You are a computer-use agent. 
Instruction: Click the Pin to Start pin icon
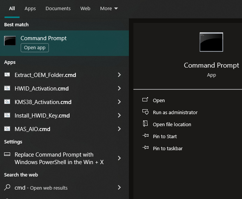145,136
